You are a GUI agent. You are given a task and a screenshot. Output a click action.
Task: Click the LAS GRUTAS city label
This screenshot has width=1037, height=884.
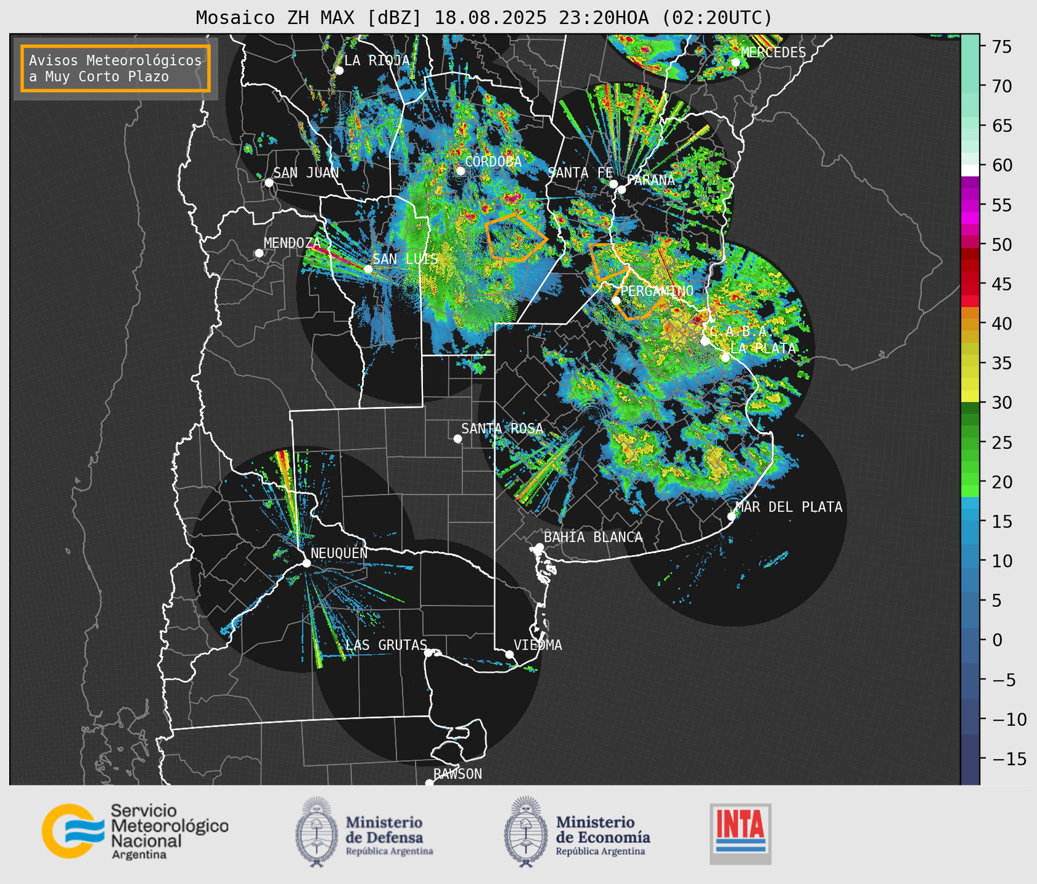coord(386,645)
